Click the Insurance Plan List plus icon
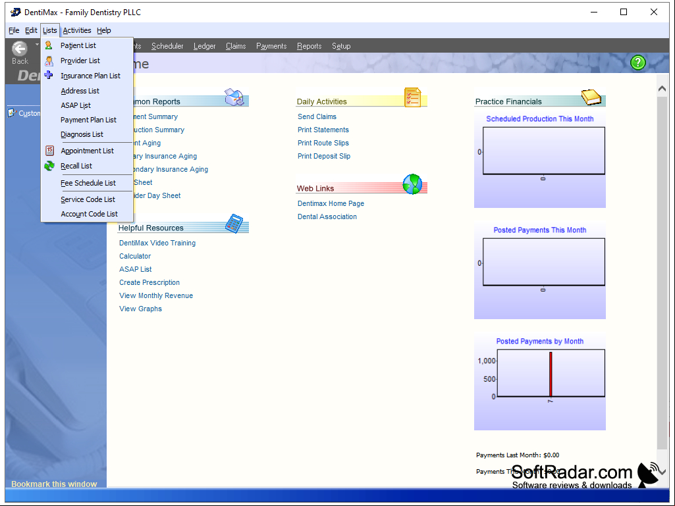675x506 pixels. tap(49, 75)
